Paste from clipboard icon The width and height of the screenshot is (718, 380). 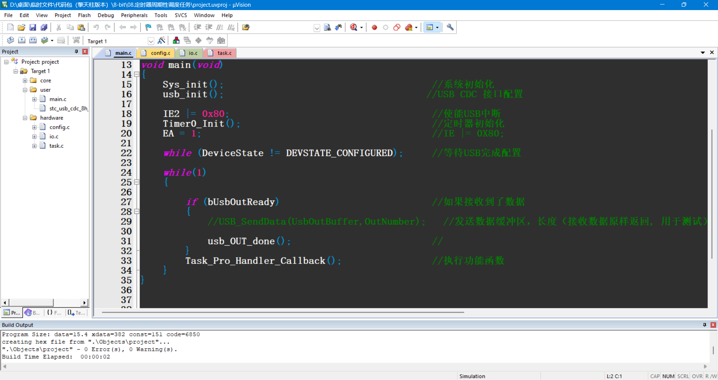click(x=81, y=27)
